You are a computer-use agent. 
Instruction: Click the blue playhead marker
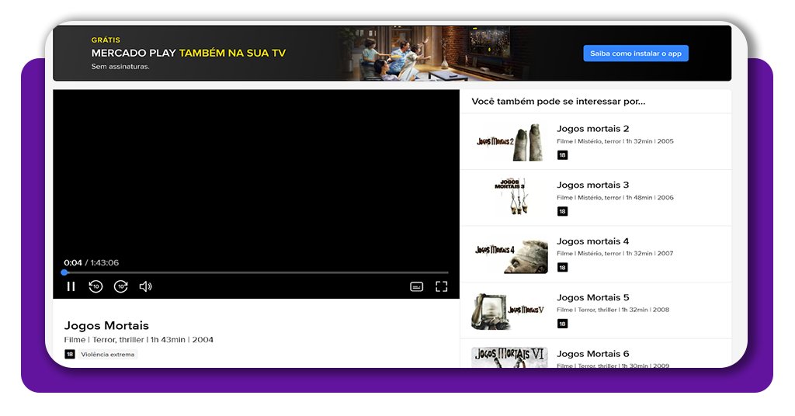pyautogui.click(x=64, y=272)
